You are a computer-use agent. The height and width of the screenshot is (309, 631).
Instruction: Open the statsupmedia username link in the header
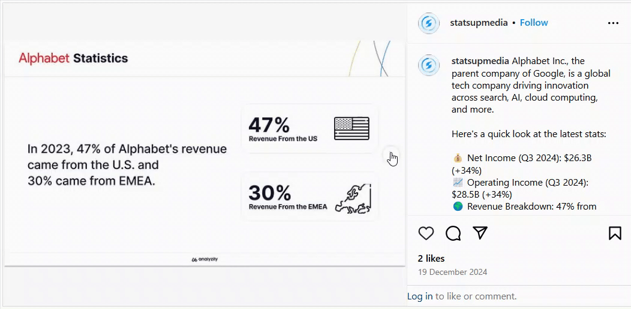[479, 23]
